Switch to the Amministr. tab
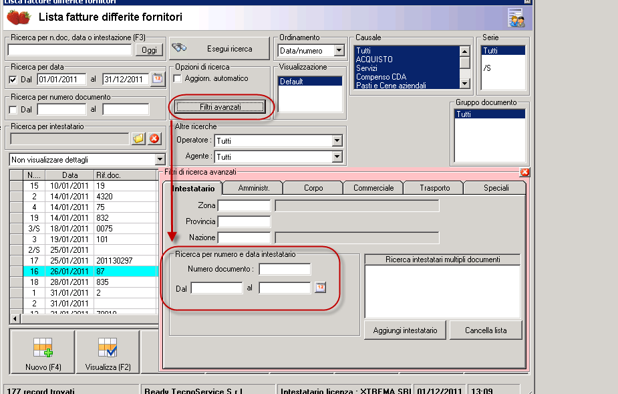Image resolution: width=618 pixels, height=394 pixels. pos(253,188)
